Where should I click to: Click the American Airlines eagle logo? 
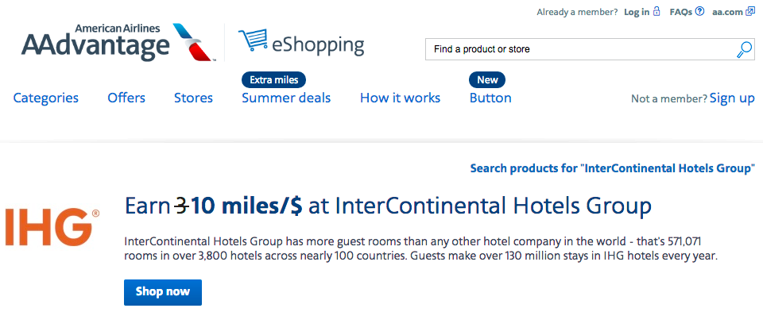coord(194,41)
